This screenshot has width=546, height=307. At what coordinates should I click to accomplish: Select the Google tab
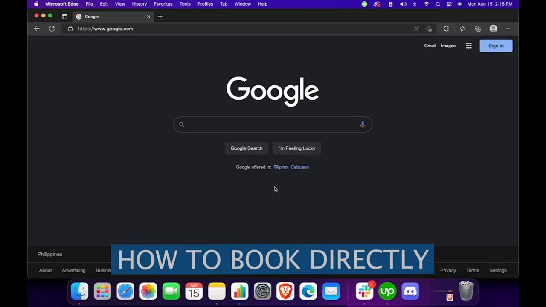(113, 17)
